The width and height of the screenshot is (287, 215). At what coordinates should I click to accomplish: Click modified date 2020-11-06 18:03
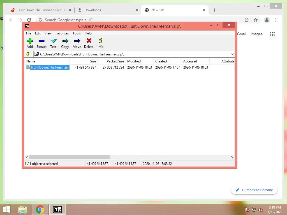140,67
